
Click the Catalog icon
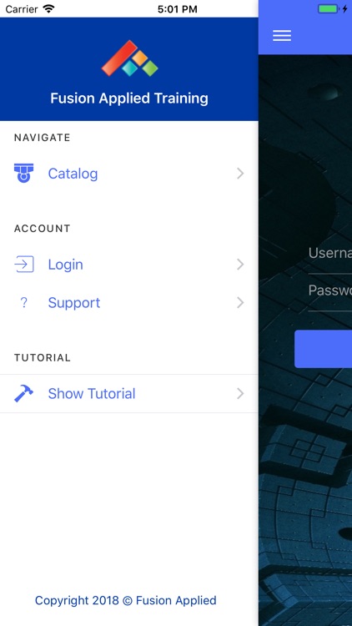coord(24,174)
